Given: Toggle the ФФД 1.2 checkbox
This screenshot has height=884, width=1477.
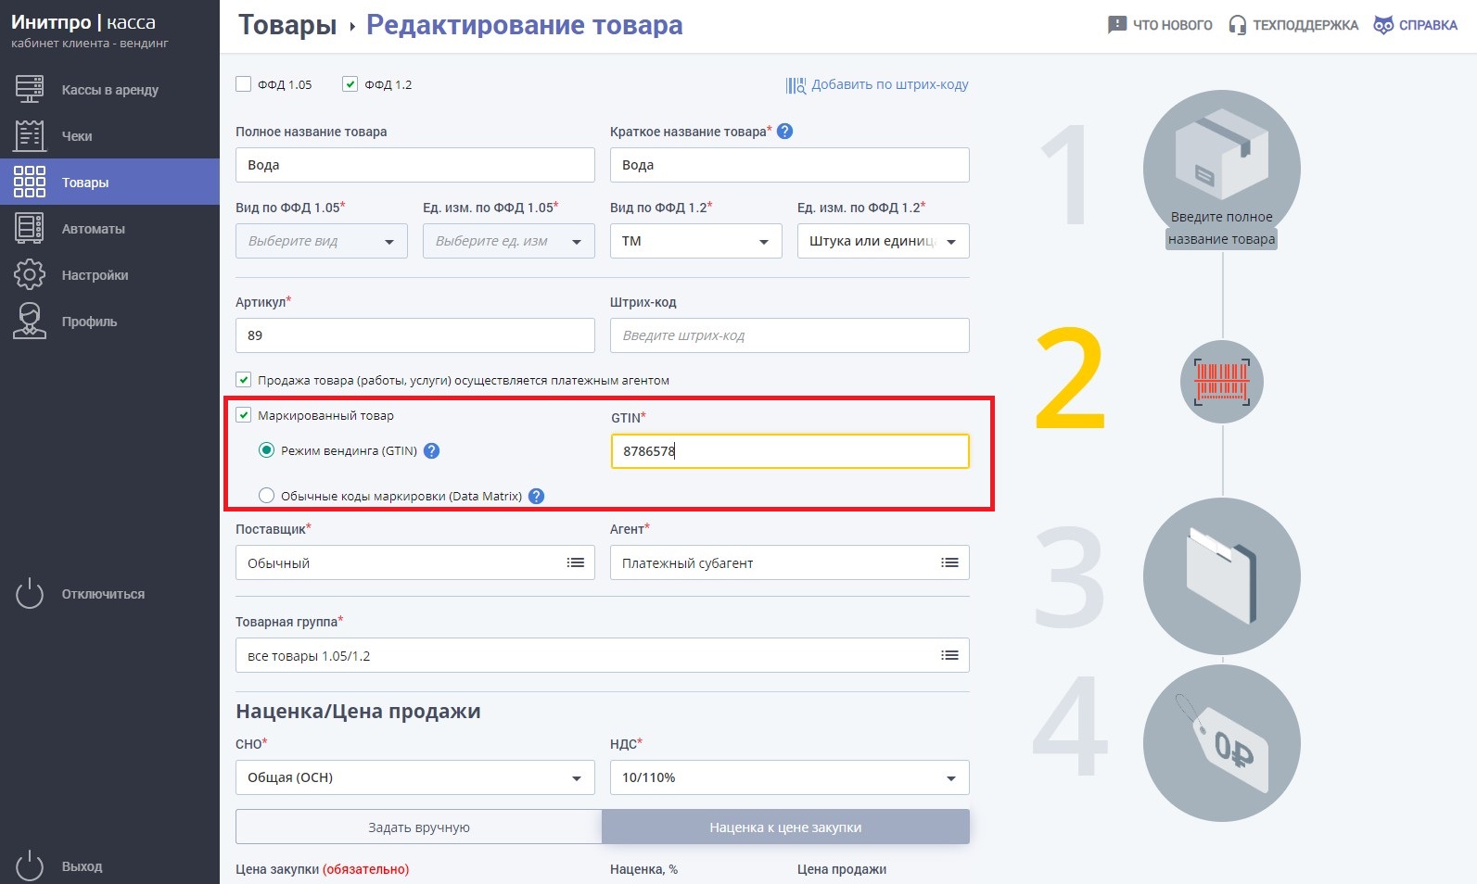Looking at the screenshot, I should (350, 84).
